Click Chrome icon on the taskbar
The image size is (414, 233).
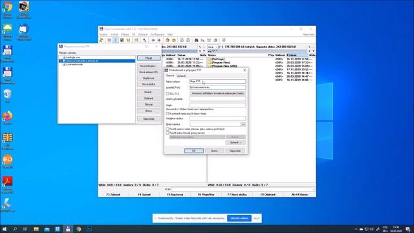click(79, 229)
